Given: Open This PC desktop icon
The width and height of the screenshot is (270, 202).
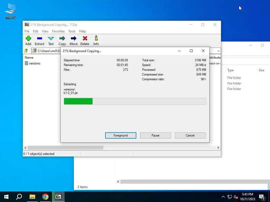Looking at the screenshot, I should pos(10,11).
